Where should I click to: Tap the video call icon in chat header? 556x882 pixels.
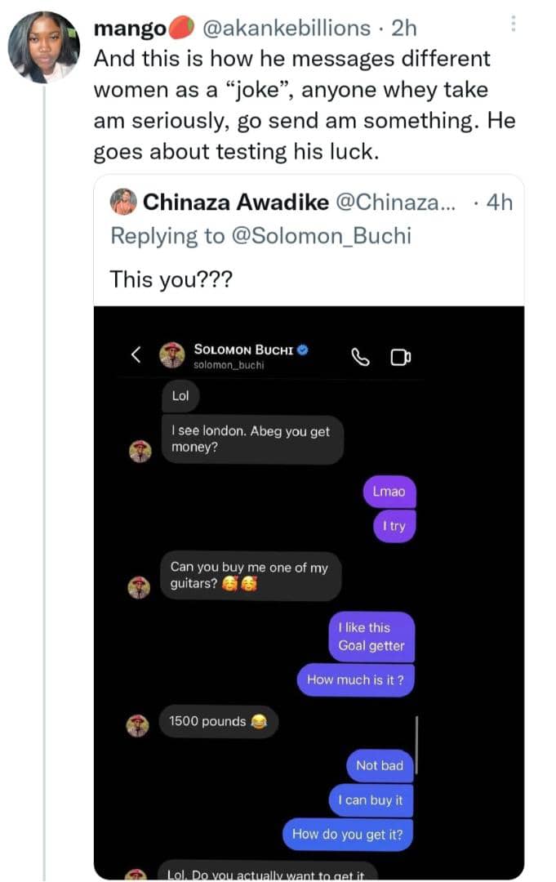point(400,356)
